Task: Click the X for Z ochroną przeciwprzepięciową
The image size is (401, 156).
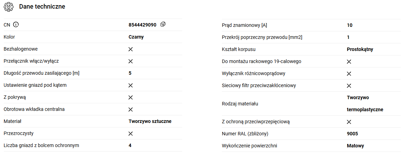Action: pyautogui.click(x=349, y=122)
